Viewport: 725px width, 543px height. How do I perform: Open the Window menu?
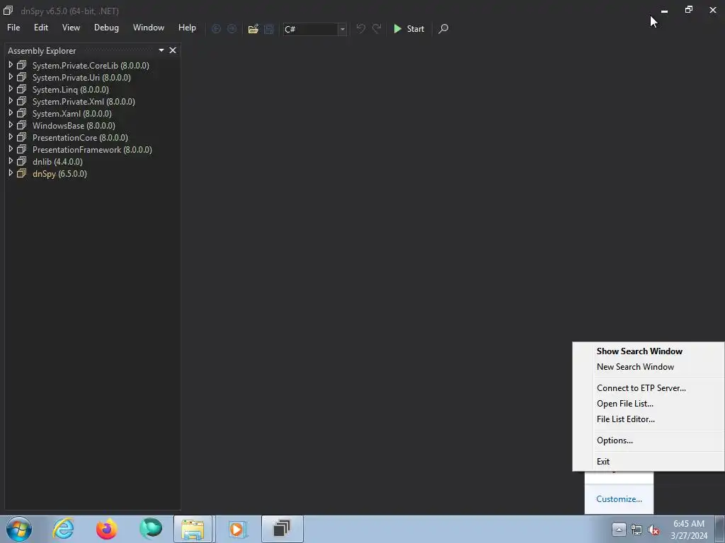[149, 28]
